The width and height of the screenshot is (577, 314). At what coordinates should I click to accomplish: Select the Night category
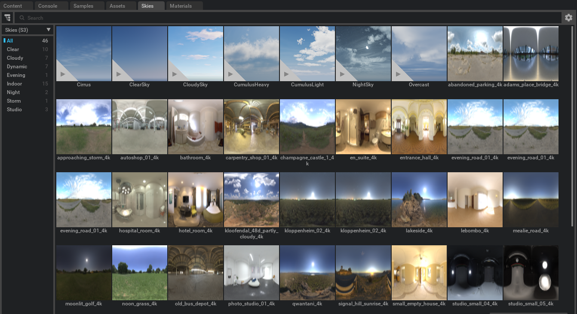pos(28,92)
